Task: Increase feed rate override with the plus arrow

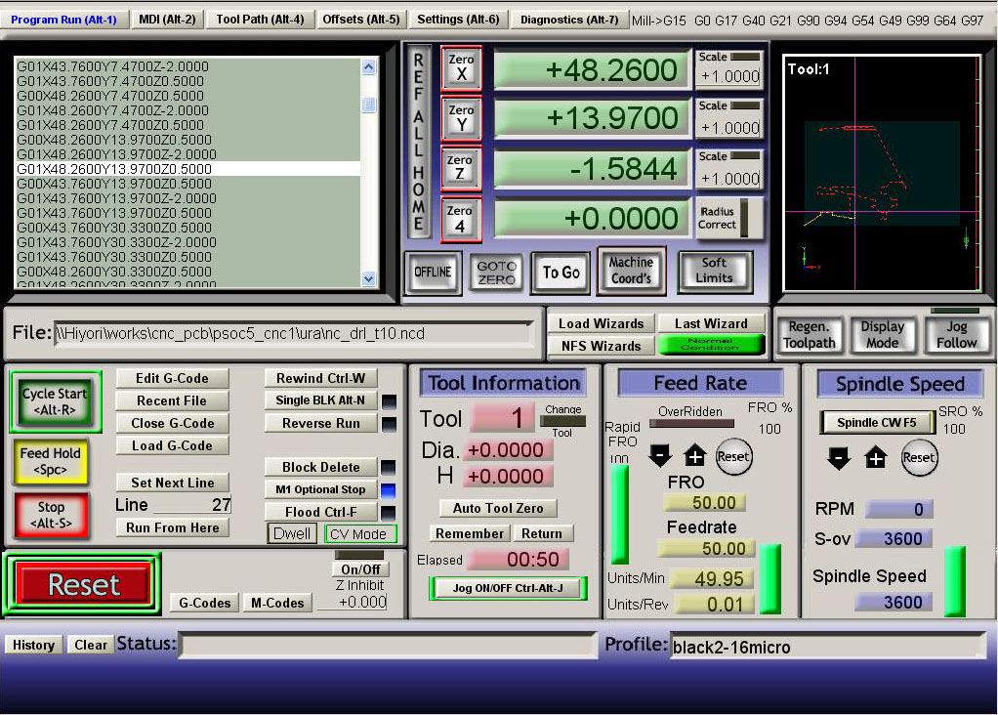Action: point(694,456)
